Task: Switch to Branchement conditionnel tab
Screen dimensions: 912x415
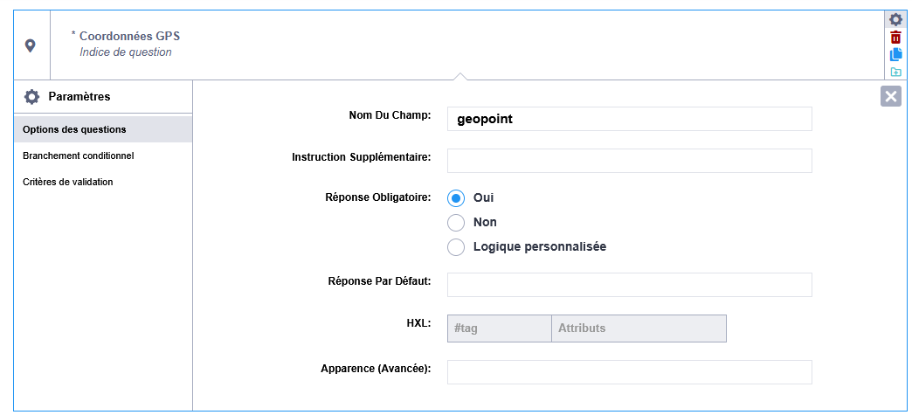Action: coord(78,156)
